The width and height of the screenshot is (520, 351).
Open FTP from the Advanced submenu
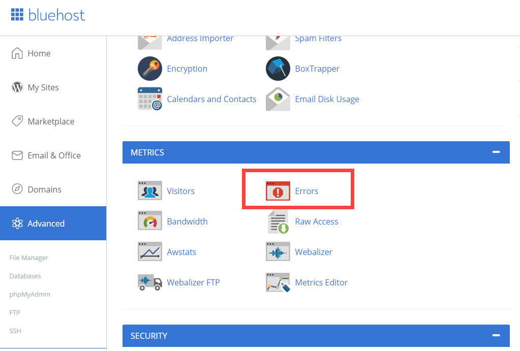15,312
